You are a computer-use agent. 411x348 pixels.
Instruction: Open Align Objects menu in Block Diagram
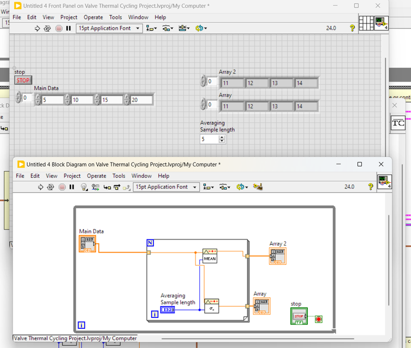pyautogui.click(x=209, y=187)
